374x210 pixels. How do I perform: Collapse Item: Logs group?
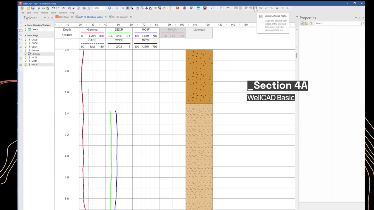(x=25, y=35)
